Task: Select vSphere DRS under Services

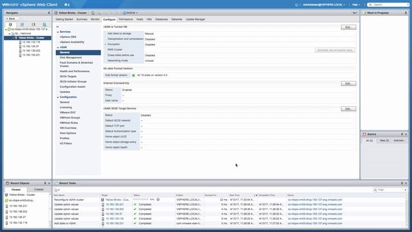Action: tap(68, 37)
